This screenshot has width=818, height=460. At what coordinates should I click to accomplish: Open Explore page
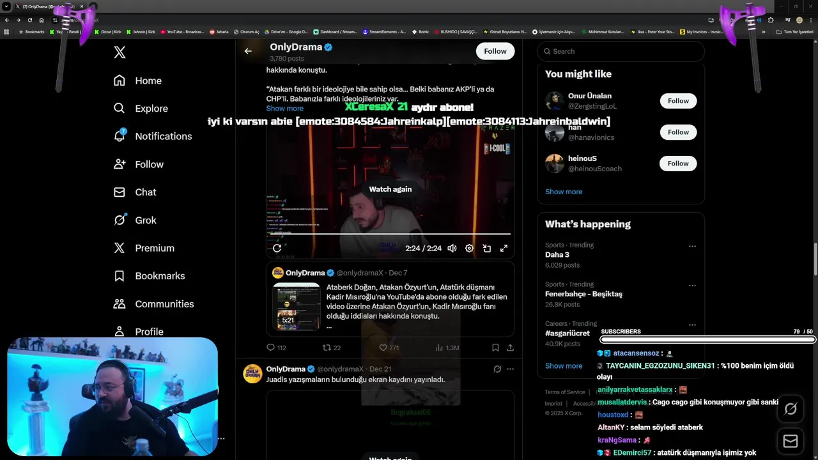pos(141,109)
